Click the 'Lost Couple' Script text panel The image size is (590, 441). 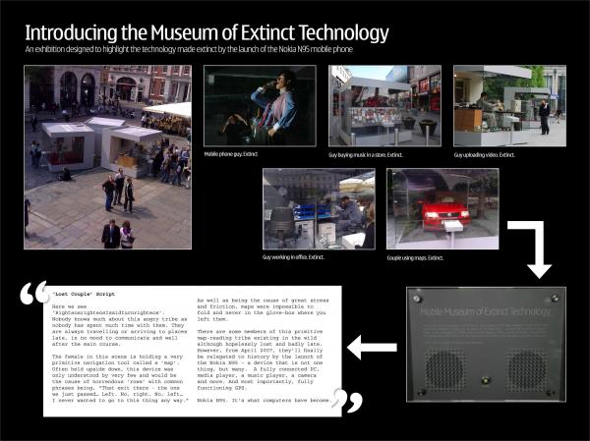(x=193, y=351)
